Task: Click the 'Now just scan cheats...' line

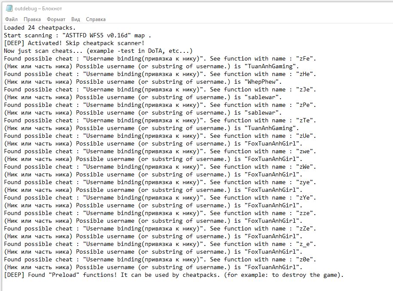Action: 98,51
